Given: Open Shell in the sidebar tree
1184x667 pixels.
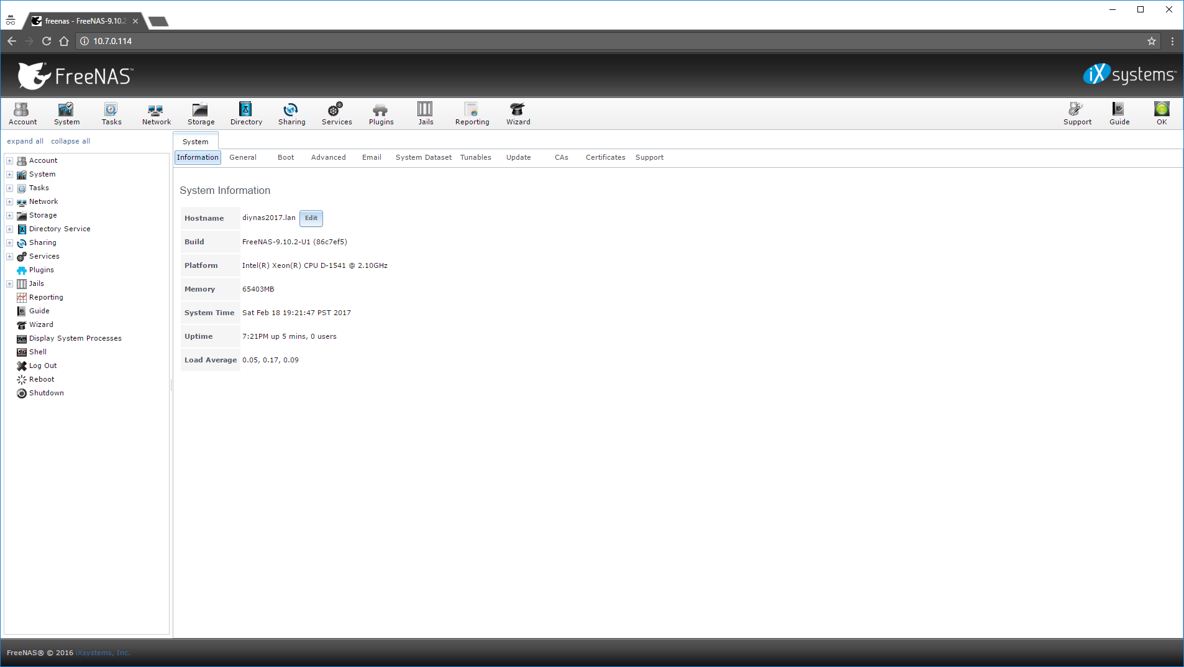Looking at the screenshot, I should point(38,352).
